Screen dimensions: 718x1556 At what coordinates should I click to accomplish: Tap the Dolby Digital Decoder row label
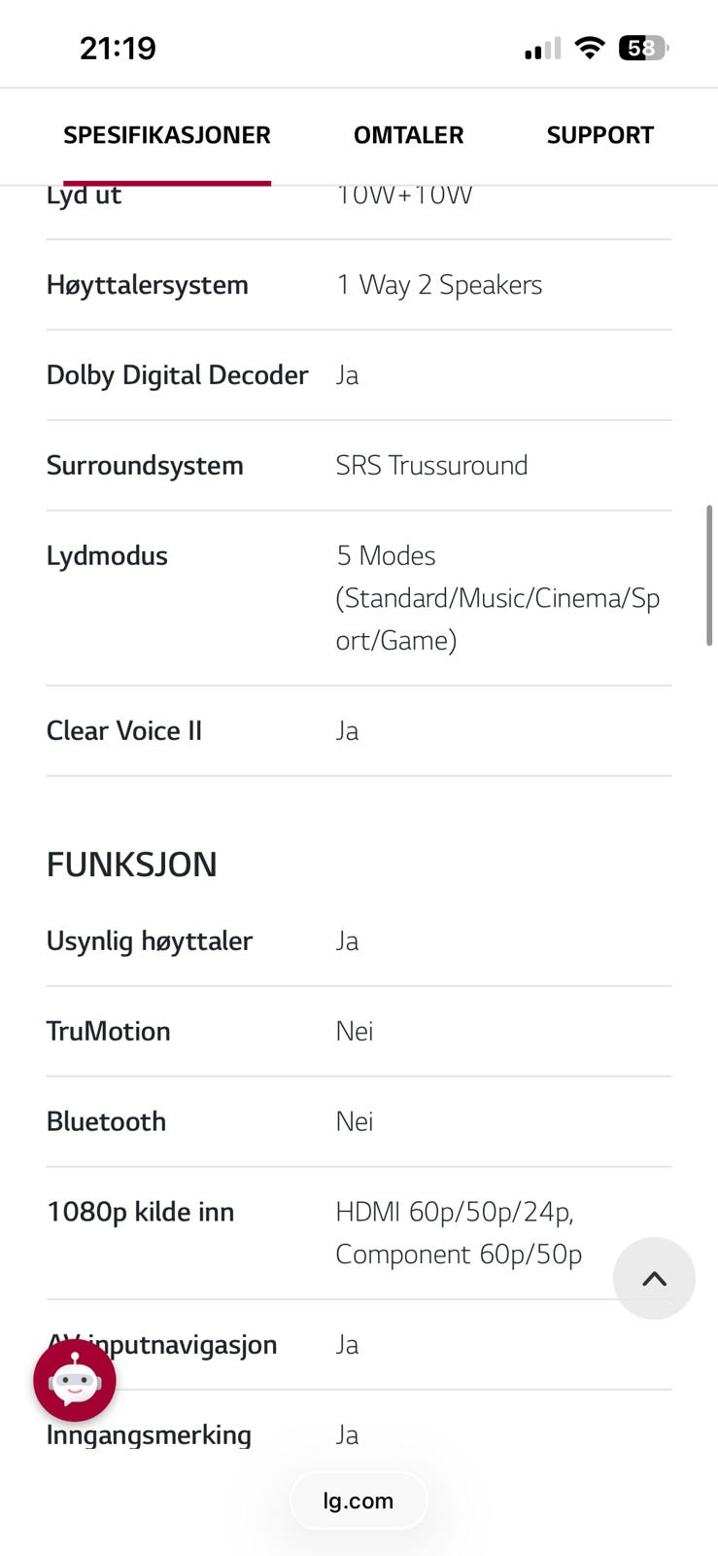[x=178, y=375]
